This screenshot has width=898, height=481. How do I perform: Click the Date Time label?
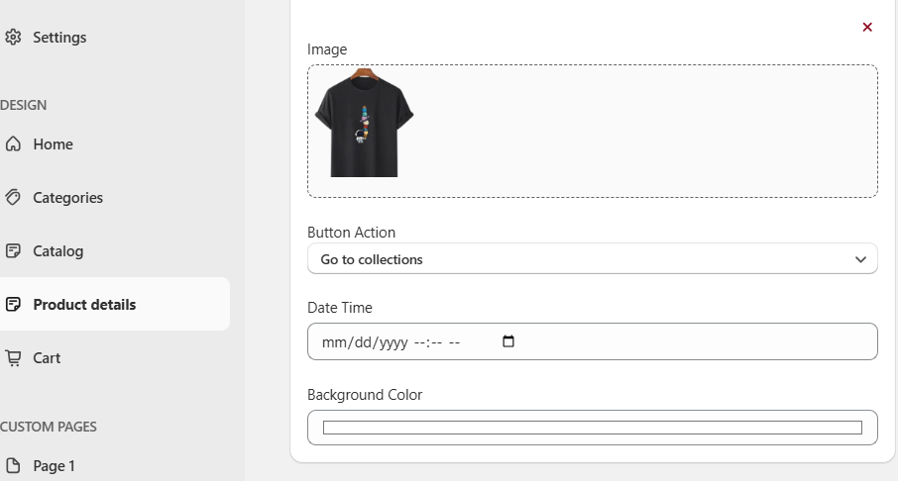pos(340,308)
